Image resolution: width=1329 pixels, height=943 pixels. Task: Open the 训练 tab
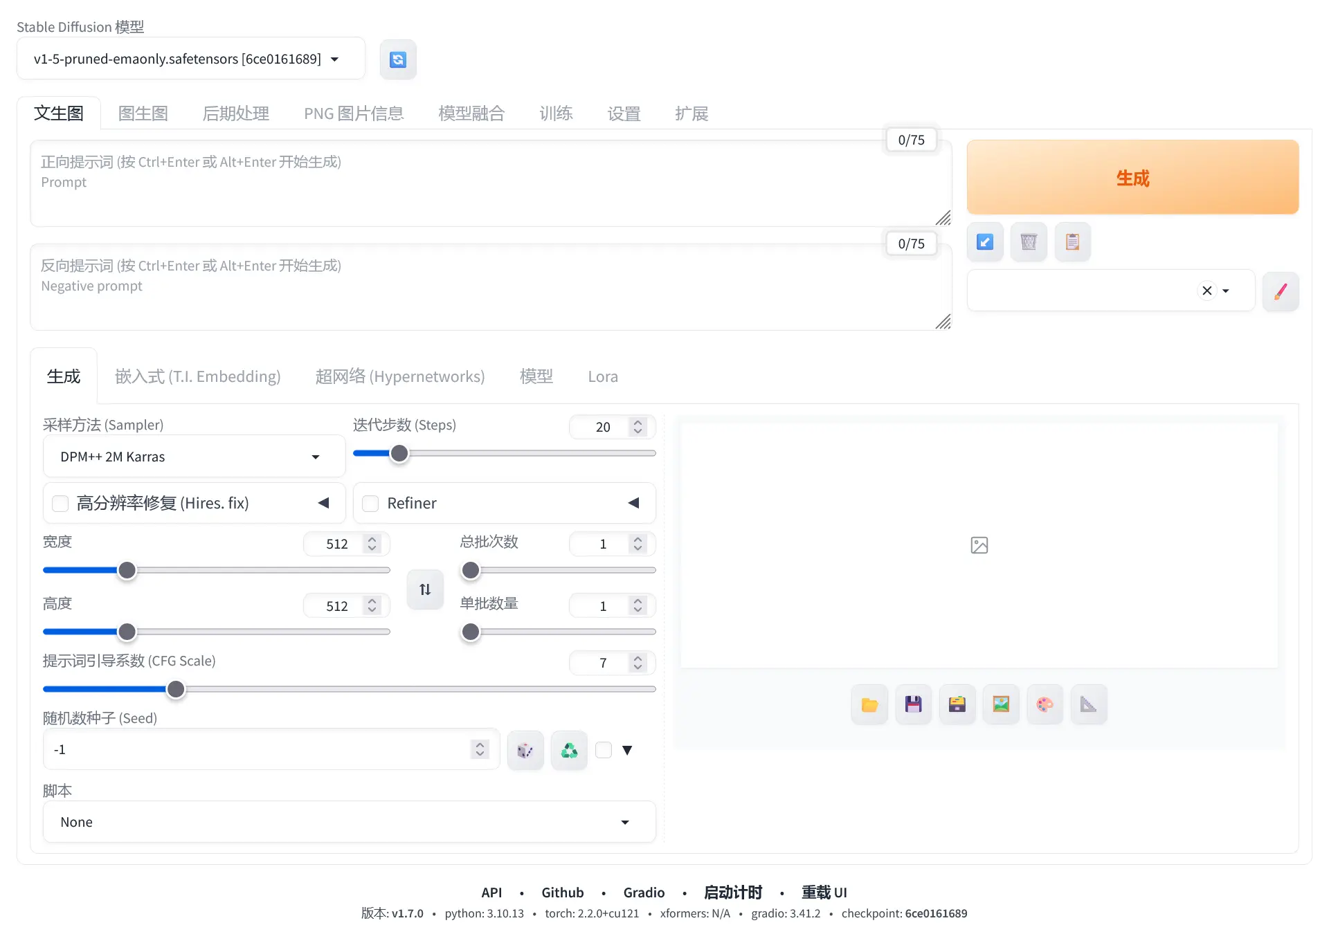tap(556, 113)
